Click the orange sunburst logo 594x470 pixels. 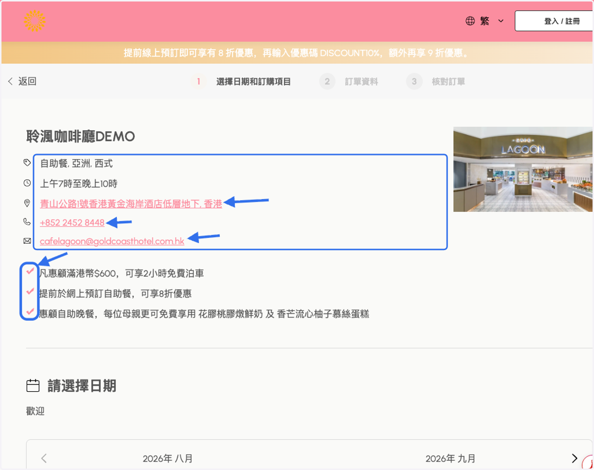35,21
